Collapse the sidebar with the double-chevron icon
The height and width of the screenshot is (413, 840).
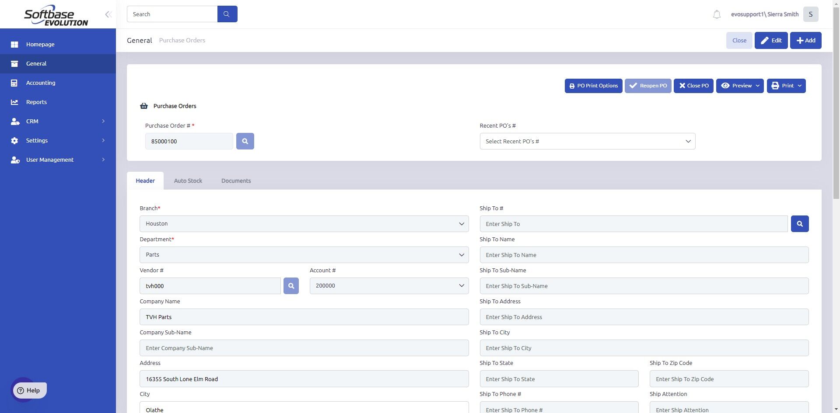(x=108, y=14)
